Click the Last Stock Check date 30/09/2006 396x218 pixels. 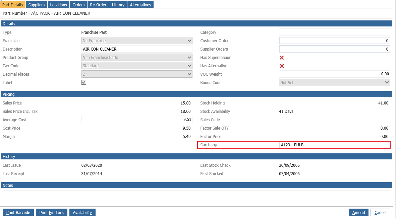(x=289, y=165)
